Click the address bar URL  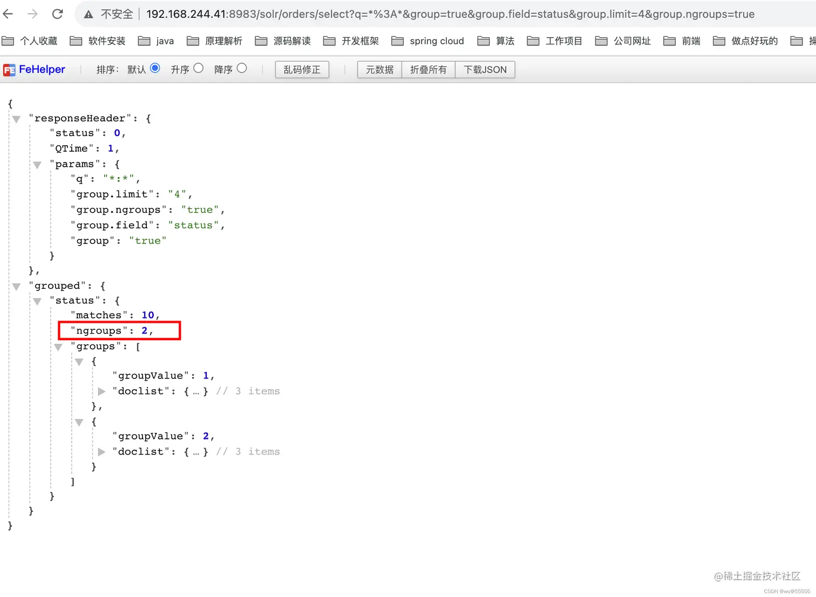pyautogui.click(x=450, y=14)
